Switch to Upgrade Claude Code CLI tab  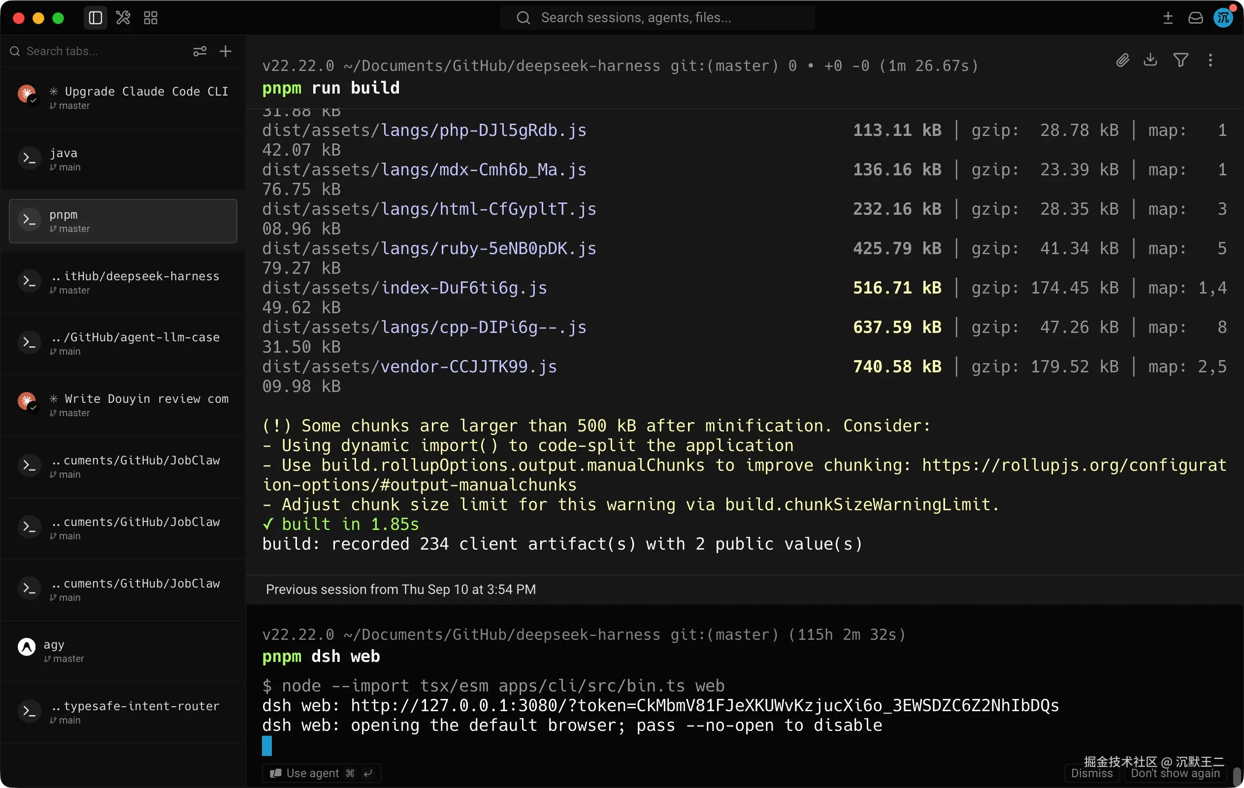pos(123,98)
